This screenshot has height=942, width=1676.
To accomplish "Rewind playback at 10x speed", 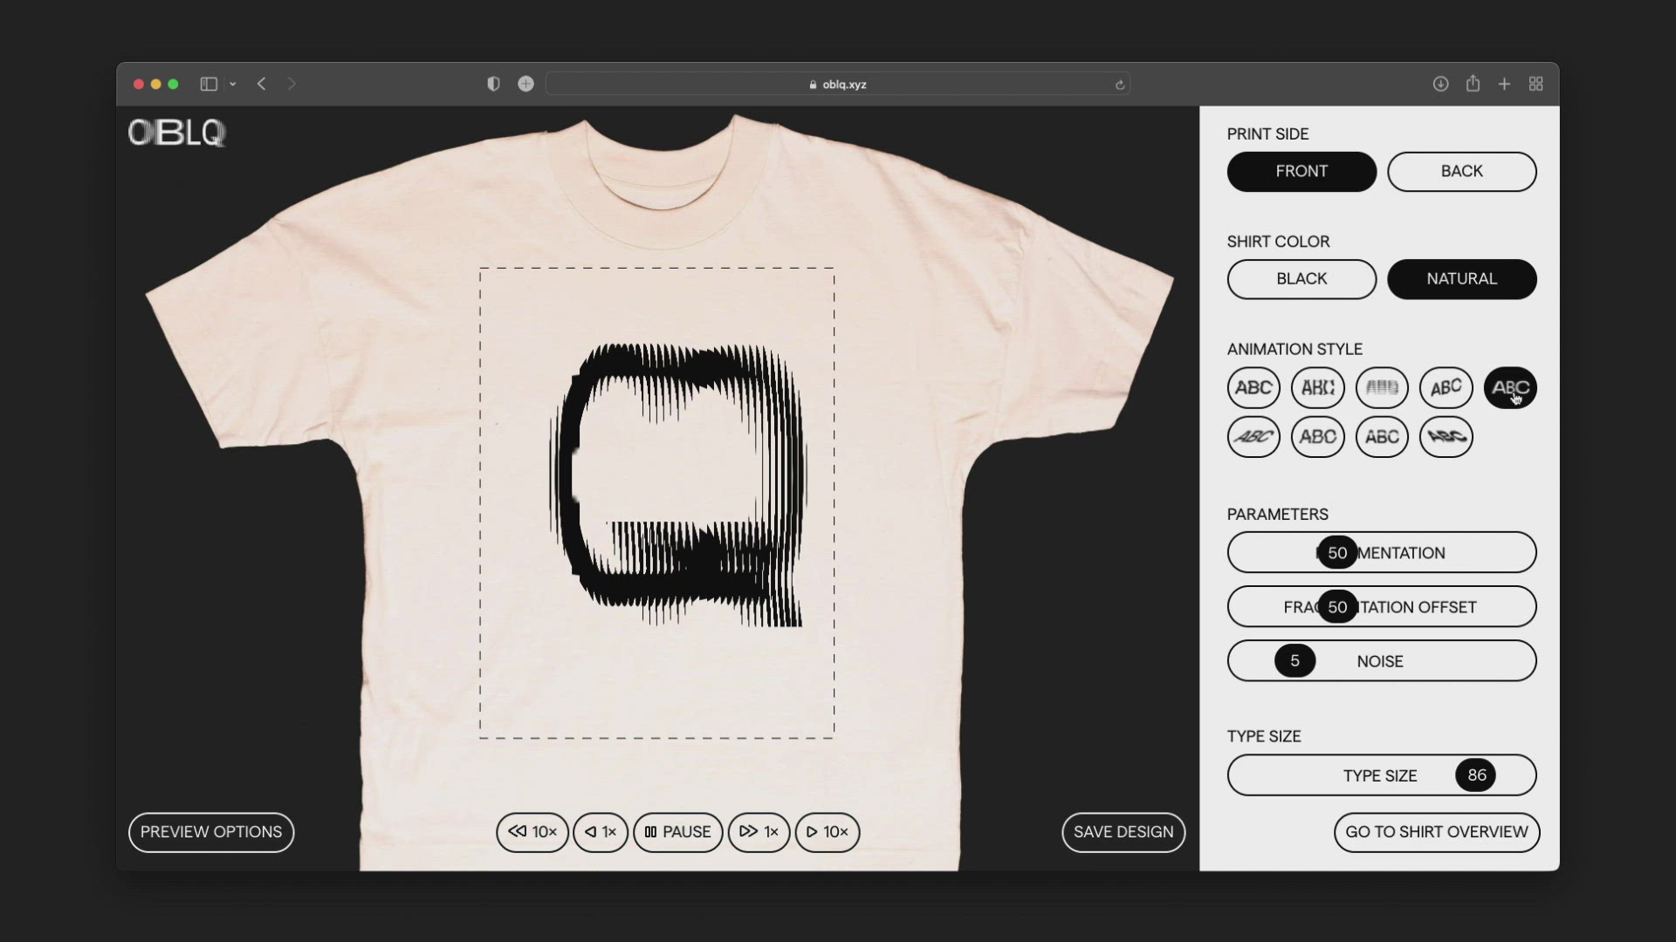I will point(532,832).
